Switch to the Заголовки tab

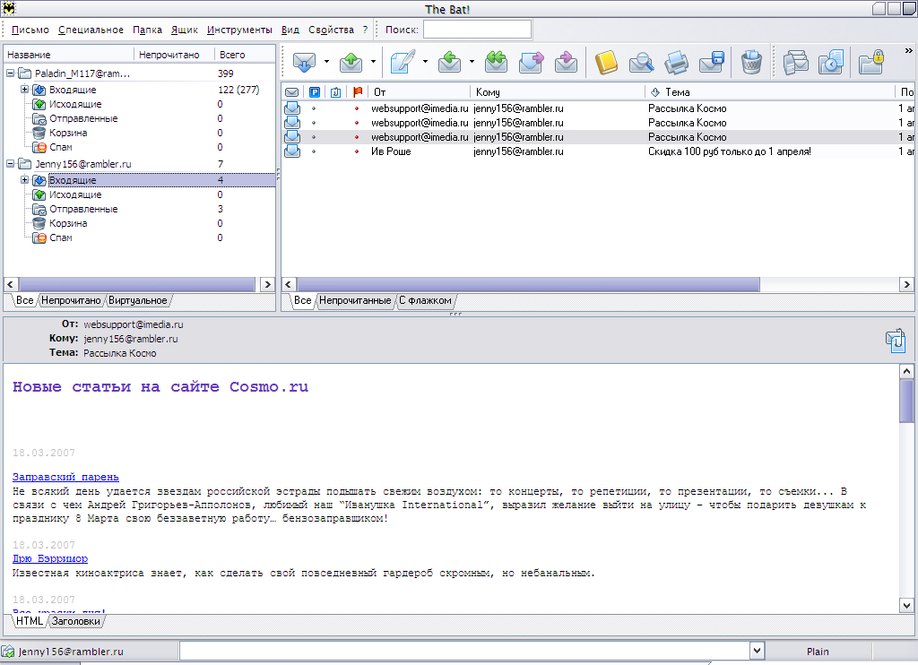click(76, 621)
